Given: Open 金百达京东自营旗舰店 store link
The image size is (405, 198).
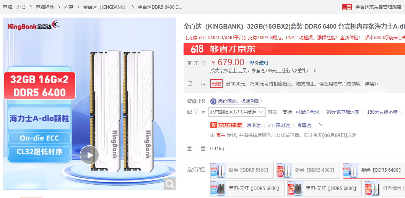Looking at the screenshot, I should pos(378,7).
